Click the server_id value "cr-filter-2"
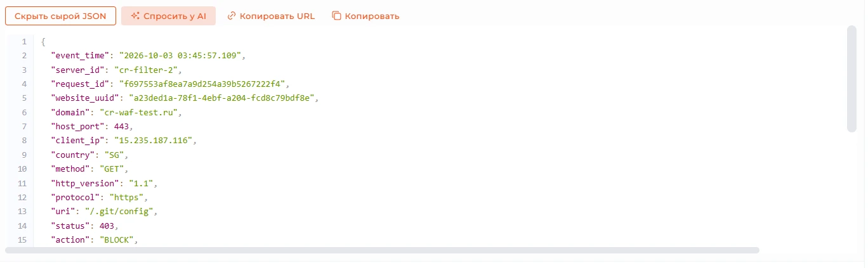 click(x=148, y=70)
